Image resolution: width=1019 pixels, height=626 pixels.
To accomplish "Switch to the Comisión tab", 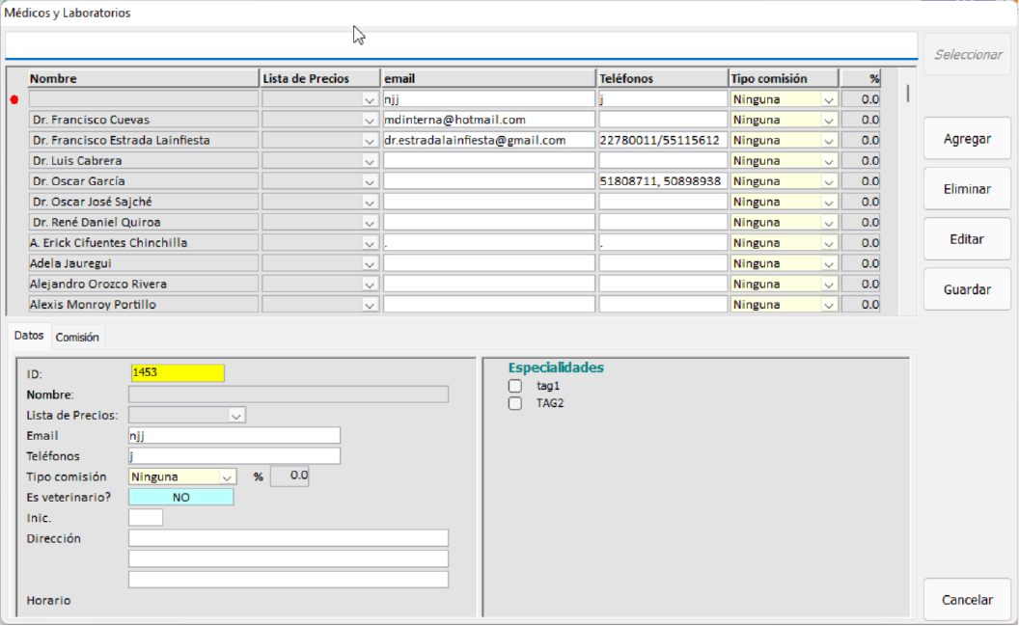I will point(77,338).
